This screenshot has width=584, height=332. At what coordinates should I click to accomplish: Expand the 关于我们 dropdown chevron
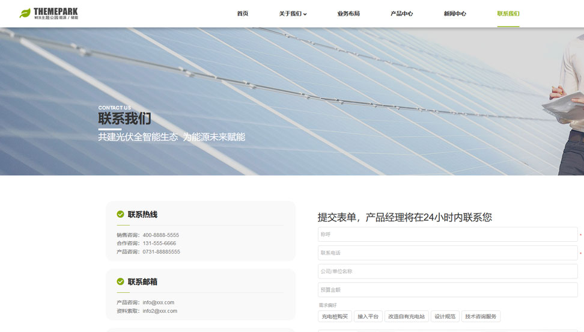[305, 14]
